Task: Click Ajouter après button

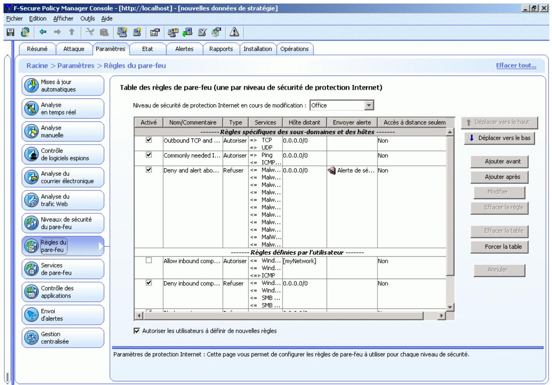Action: coord(500,177)
